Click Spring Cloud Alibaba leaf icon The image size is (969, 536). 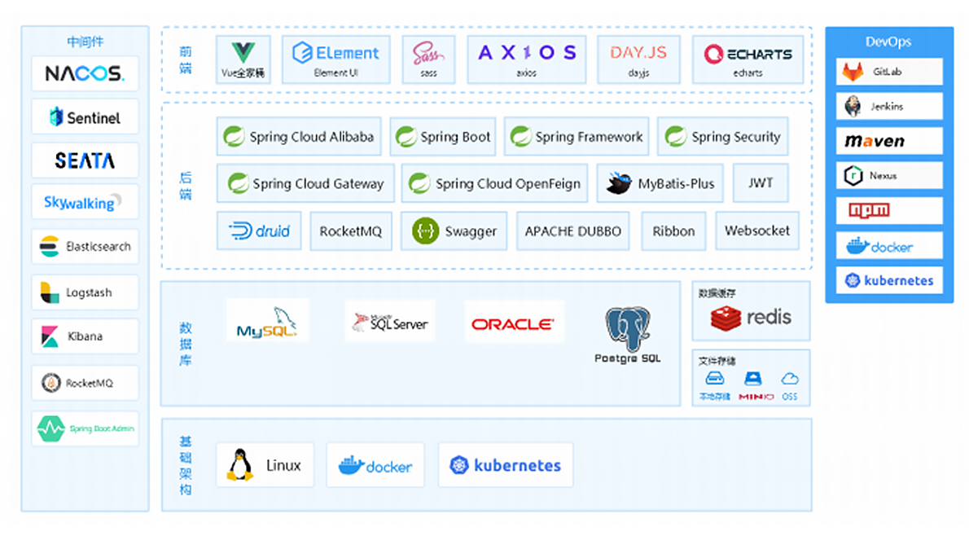pyautogui.click(x=235, y=136)
